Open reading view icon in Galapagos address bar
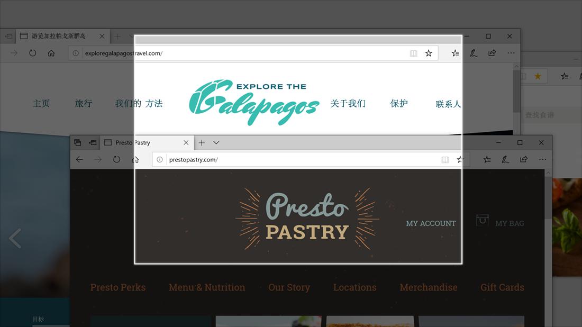Screen dimensions: 582x327 (x=413, y=53)
